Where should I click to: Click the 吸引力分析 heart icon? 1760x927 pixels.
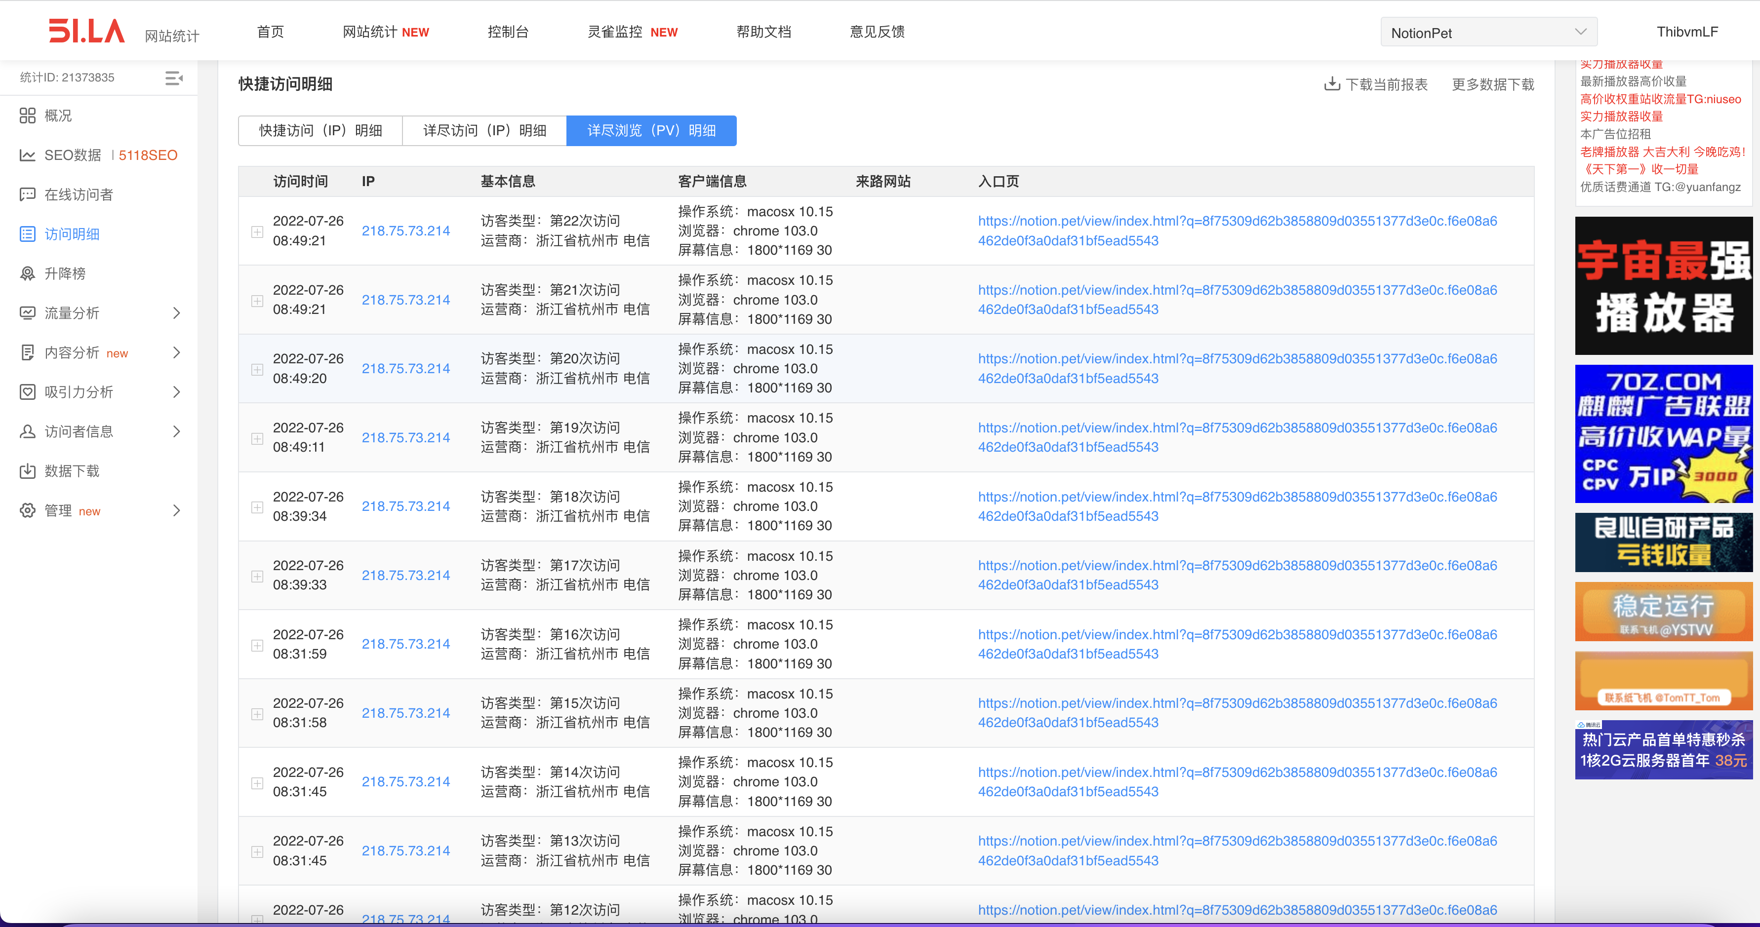(27, 392)
